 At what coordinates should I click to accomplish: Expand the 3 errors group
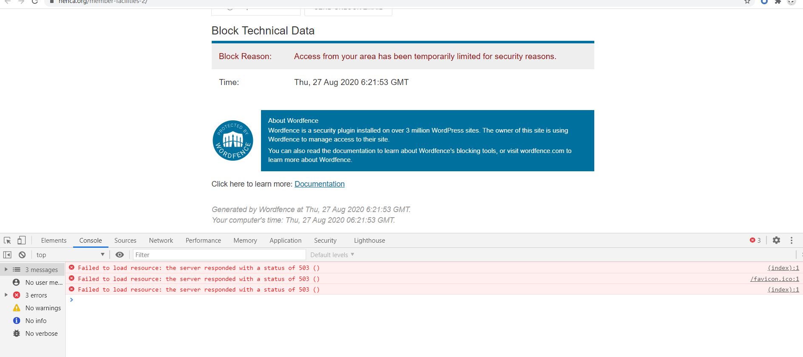click(x=6, y=295)
